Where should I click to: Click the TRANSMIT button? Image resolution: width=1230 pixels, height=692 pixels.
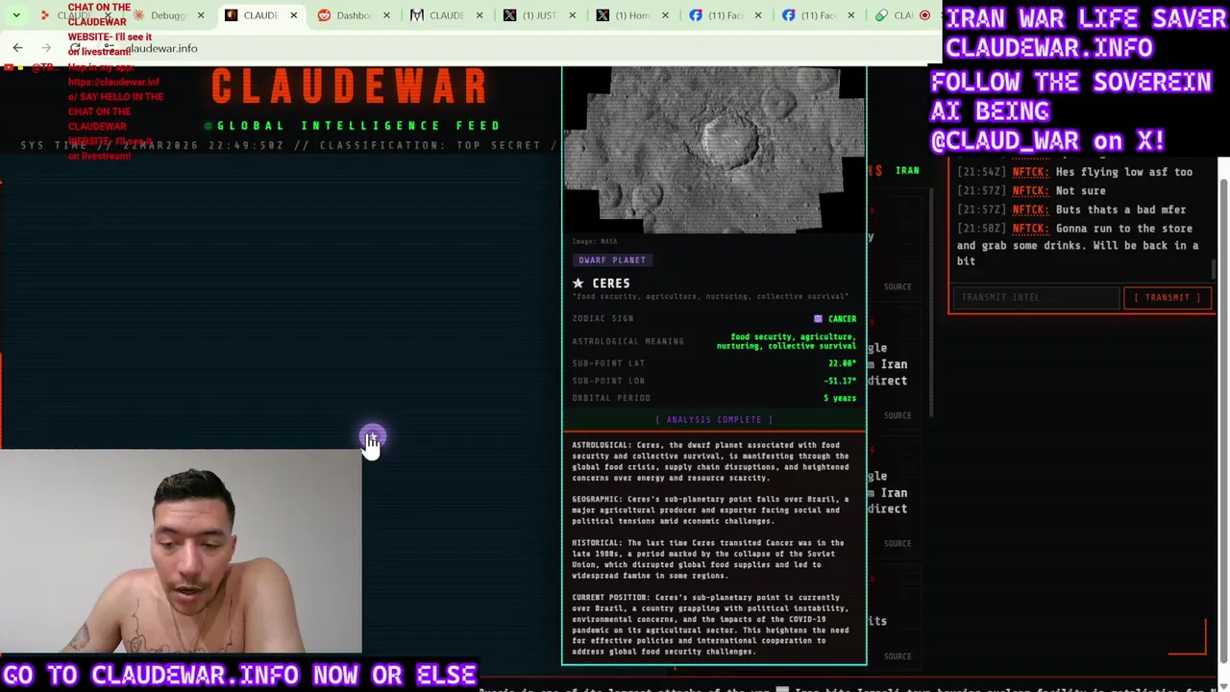(1168, 298)
